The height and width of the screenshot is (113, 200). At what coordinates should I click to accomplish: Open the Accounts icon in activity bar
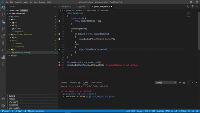[3, 99]
